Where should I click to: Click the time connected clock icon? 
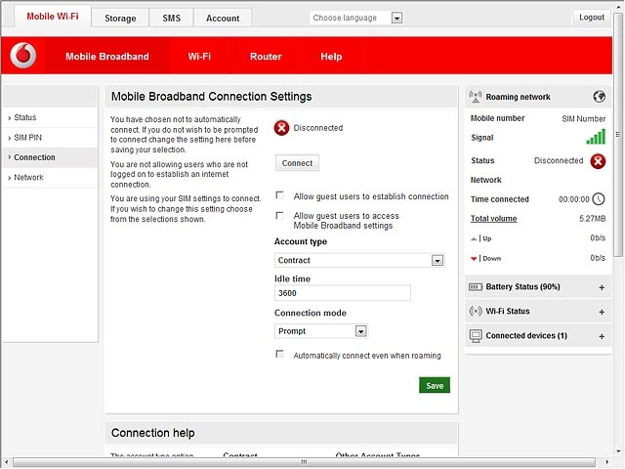[599, 199]
